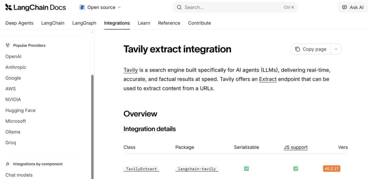368x179 pixels.
Task: Open the Open source dropdown
Action: tap(100, 7)
